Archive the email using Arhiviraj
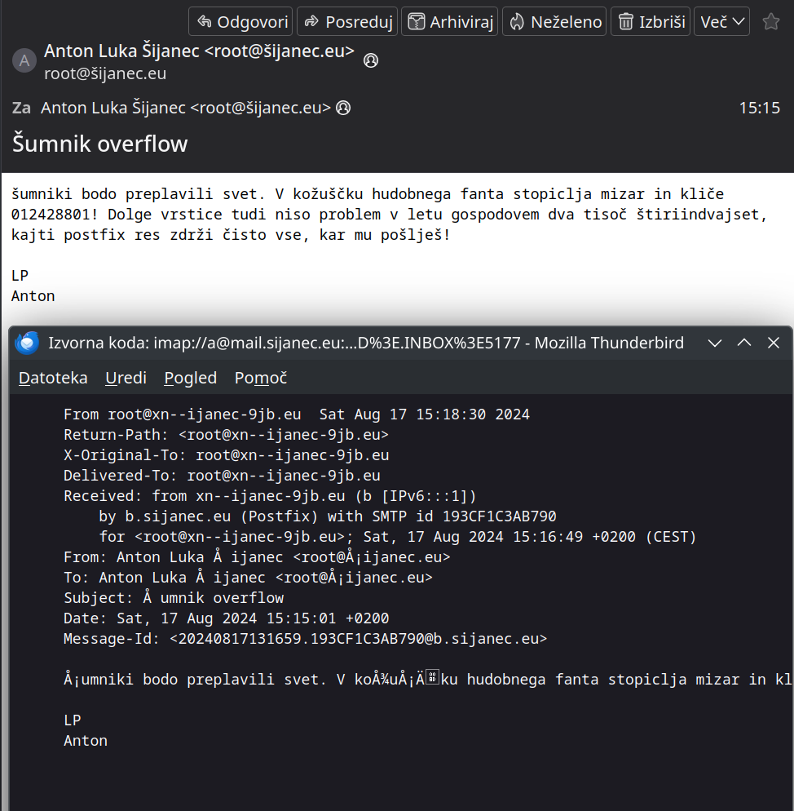This screenshot has height=811, width=794. [449, 21]
